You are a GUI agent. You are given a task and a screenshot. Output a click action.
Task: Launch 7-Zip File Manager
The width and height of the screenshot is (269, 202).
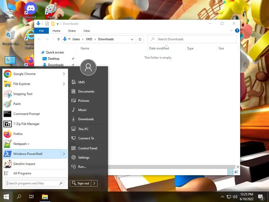coord(35,124)
